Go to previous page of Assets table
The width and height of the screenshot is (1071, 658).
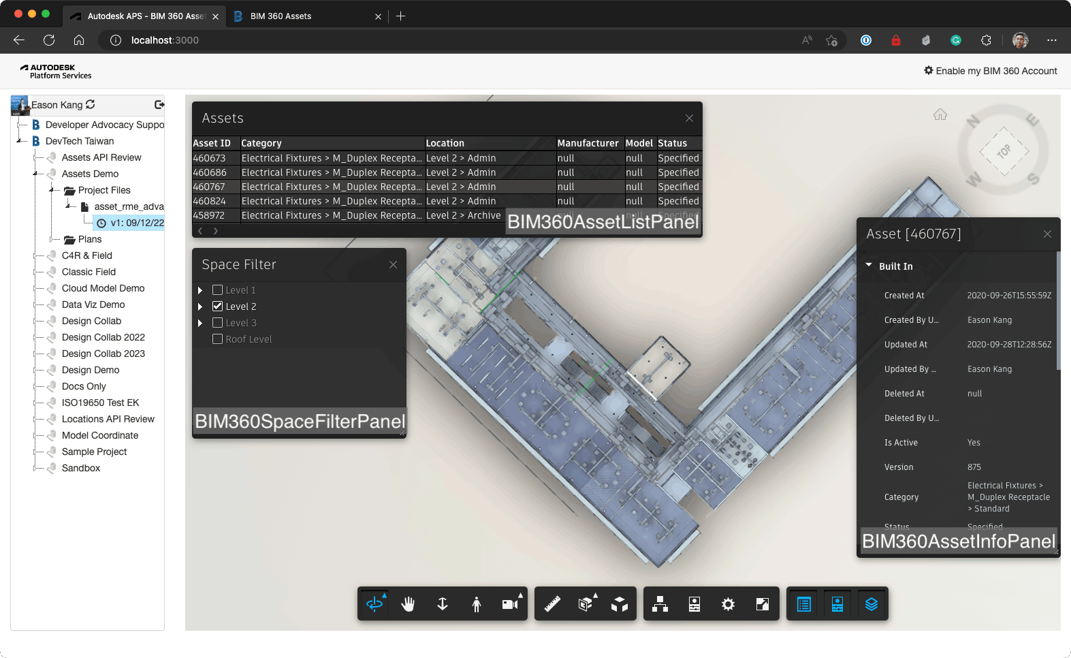tap(200, 231)
